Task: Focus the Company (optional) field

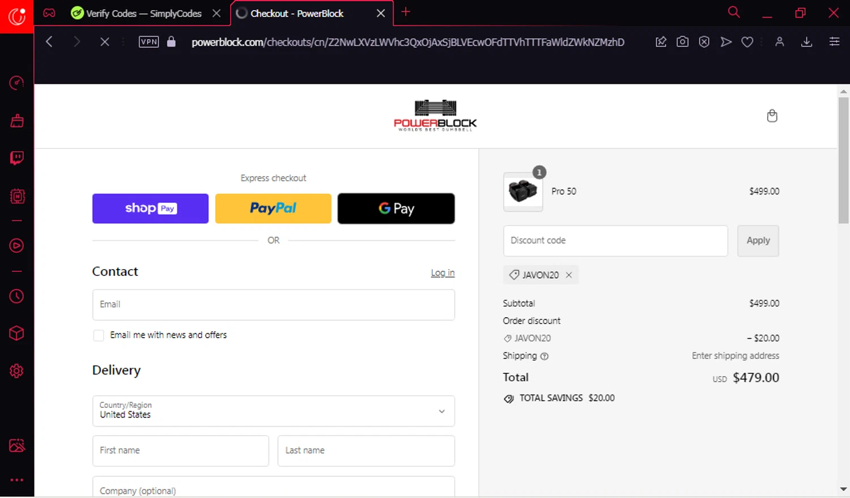Action: (273, 487)
